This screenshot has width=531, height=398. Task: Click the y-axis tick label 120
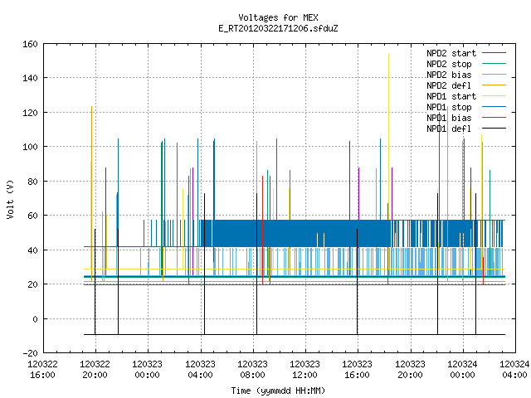30,113
